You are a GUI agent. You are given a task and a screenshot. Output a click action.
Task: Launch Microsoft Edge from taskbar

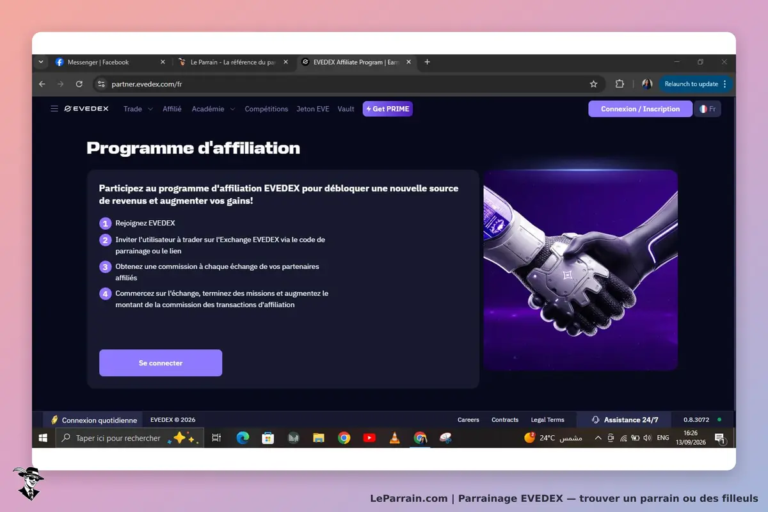click(243, 438)
